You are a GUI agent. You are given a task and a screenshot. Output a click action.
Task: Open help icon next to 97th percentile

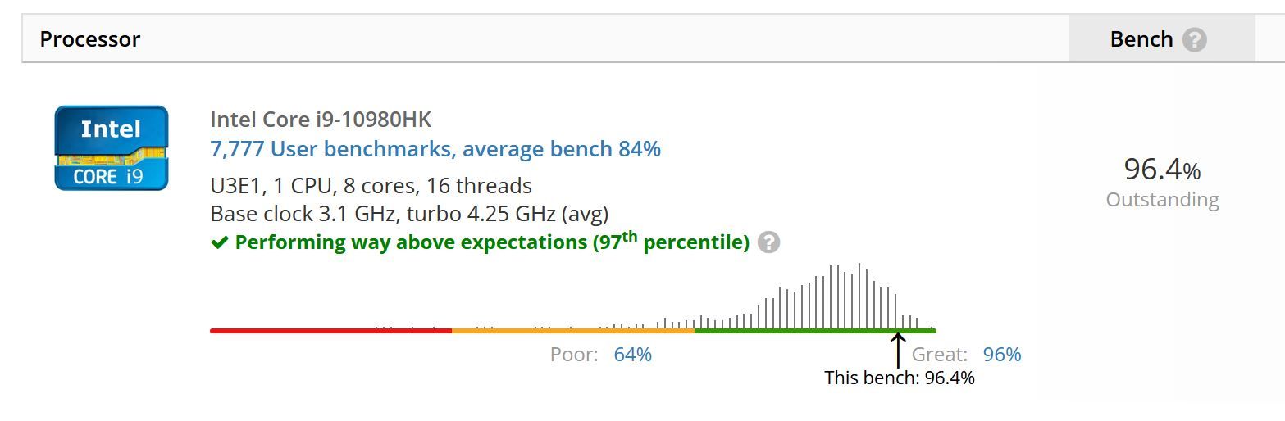768,242
